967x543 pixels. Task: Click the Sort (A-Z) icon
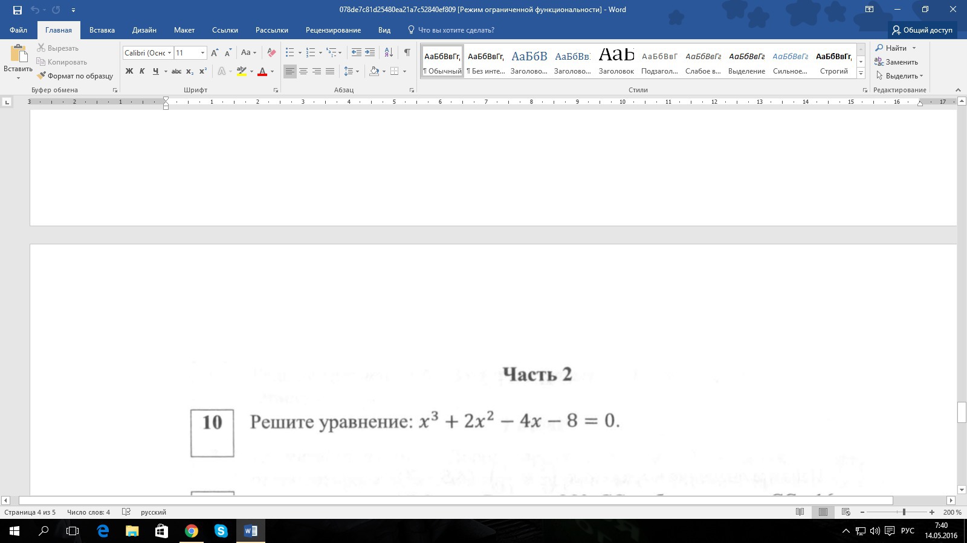point(389,53)
